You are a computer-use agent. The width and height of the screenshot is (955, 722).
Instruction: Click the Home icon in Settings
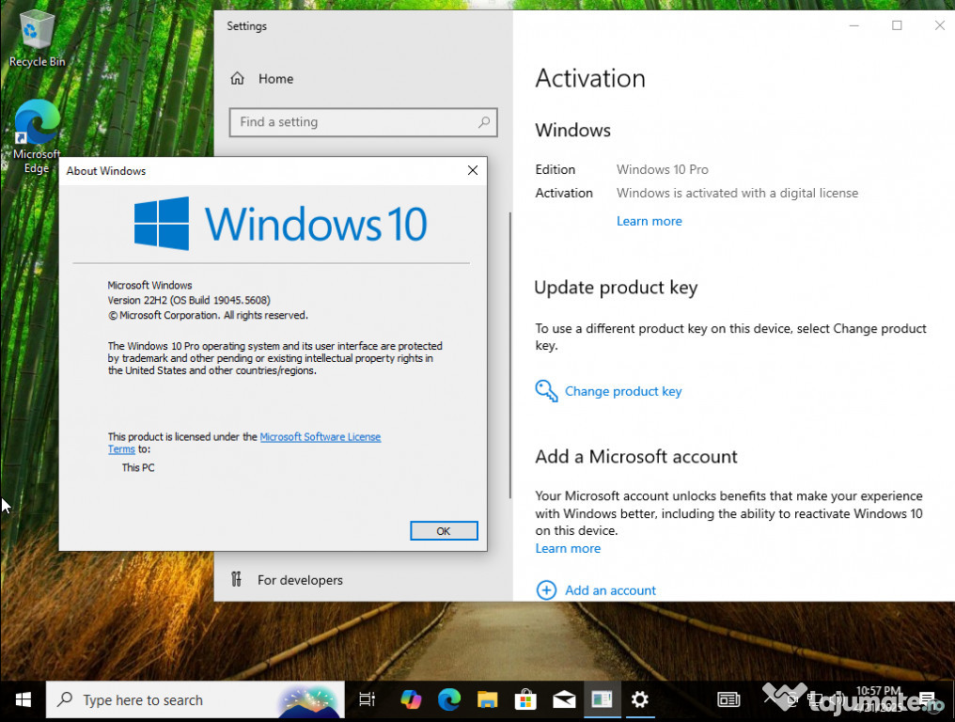click(x=237, y=79)
